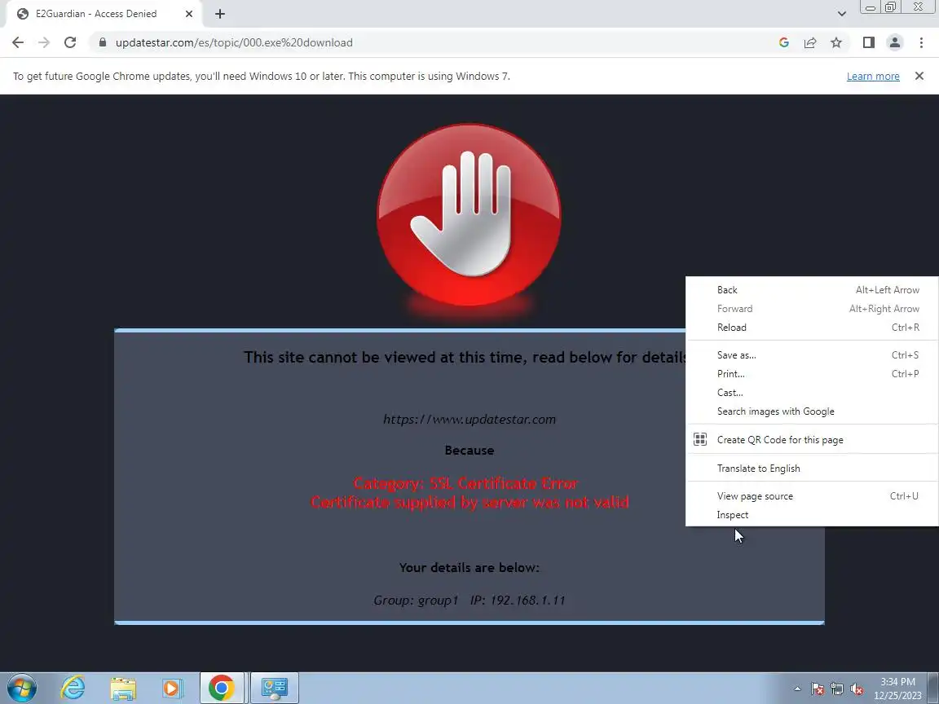
Task: Choose Print... in context menu
Action: [x=812, y=373]
